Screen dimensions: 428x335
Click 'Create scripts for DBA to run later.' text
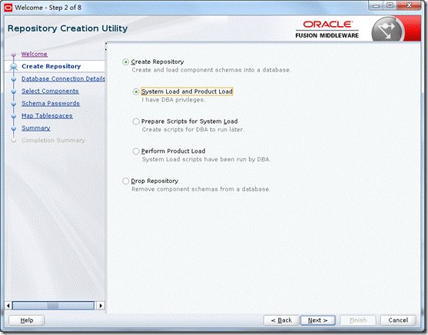pyautogui.click(x=193, y=130)
